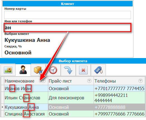The width and height of the screenshot is (146, 120).
Task: Click Основной cell in Кукушкина Анна row
Action: (71, 107)
